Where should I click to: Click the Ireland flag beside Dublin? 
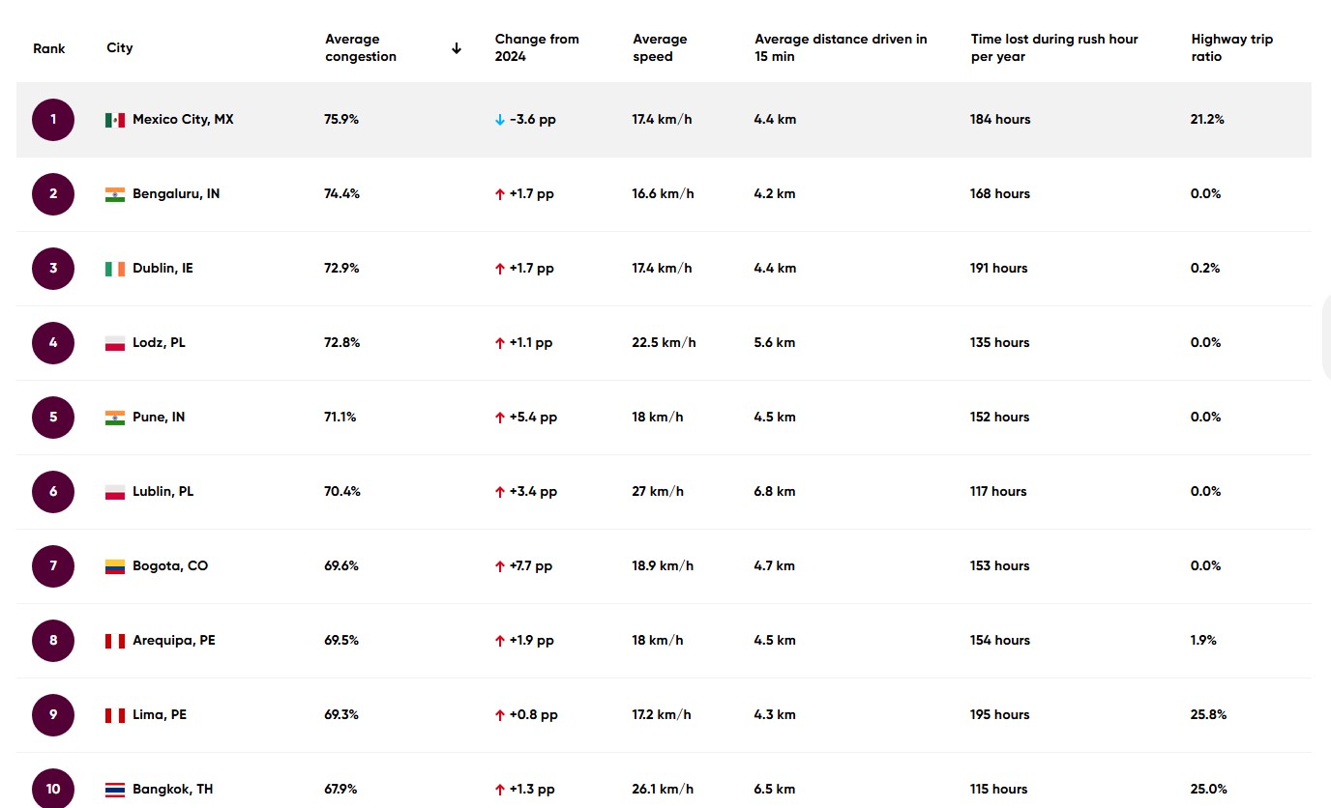pyautogui.click(x=115, y=269)
